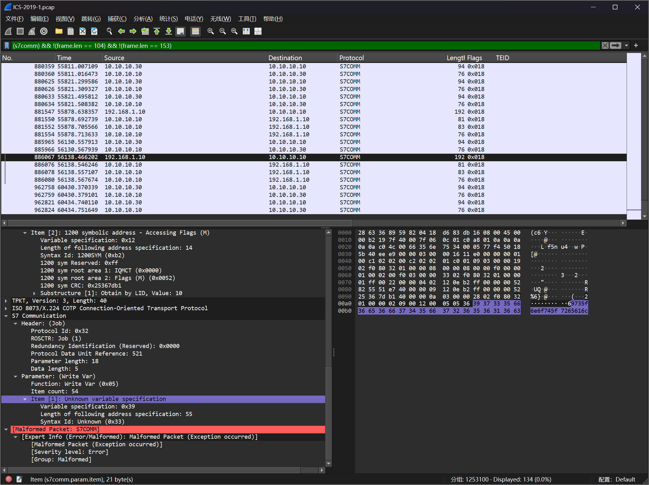
Task: Go to a specified packet
Action: [x=145, y=31]
